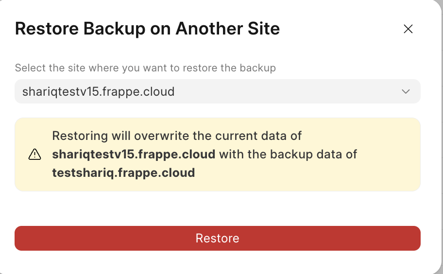Select the shariqtestv15.frappe.cloud value in dropdown
This screenshot has width=443, height=274.
[x=98, y=92]
